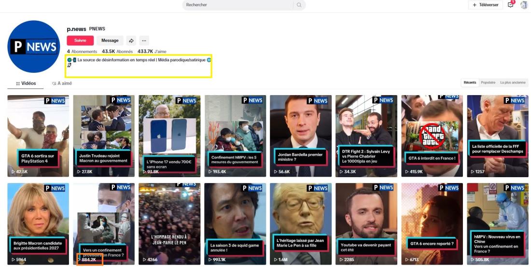
Task: Open video DTR Fight 2 Sylvain Levy
Action: (x=366, y=136)
